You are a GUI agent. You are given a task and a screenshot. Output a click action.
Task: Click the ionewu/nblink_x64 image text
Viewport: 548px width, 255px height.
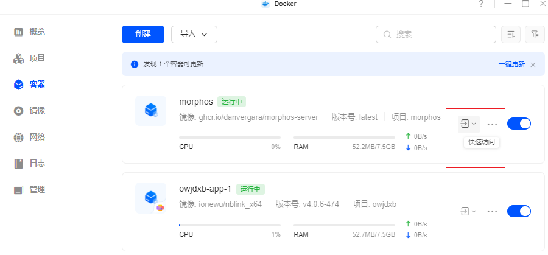pos(230,204)
